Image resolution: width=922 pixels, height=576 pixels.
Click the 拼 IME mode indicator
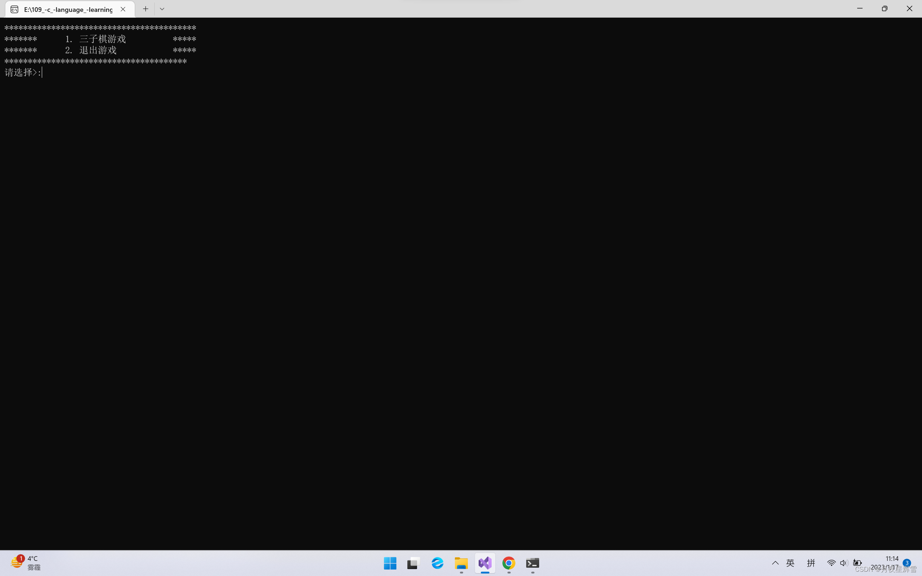(811, 563)
